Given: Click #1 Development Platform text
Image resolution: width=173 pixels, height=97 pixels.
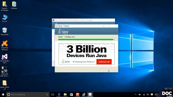Looking at the screenshot, I should [84, 62].
